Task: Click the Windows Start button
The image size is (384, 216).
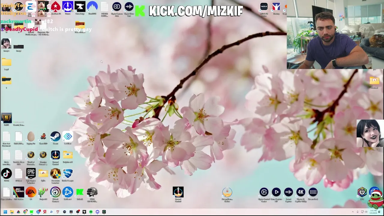Action: [x=5, y=212]
